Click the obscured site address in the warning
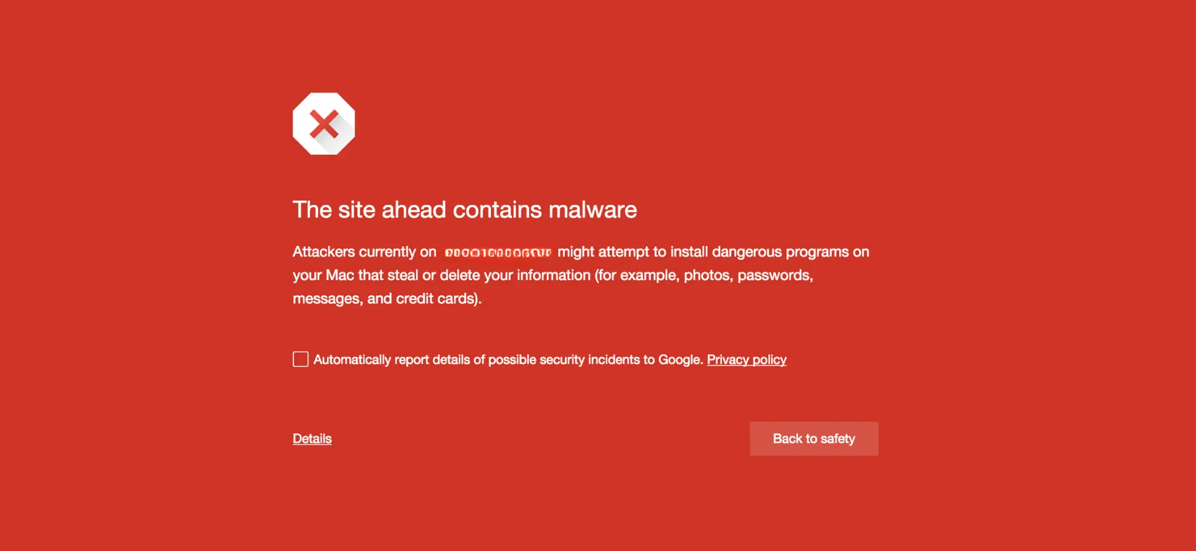1196x551 pixels. pyautogui.click(x=498, y=252)
